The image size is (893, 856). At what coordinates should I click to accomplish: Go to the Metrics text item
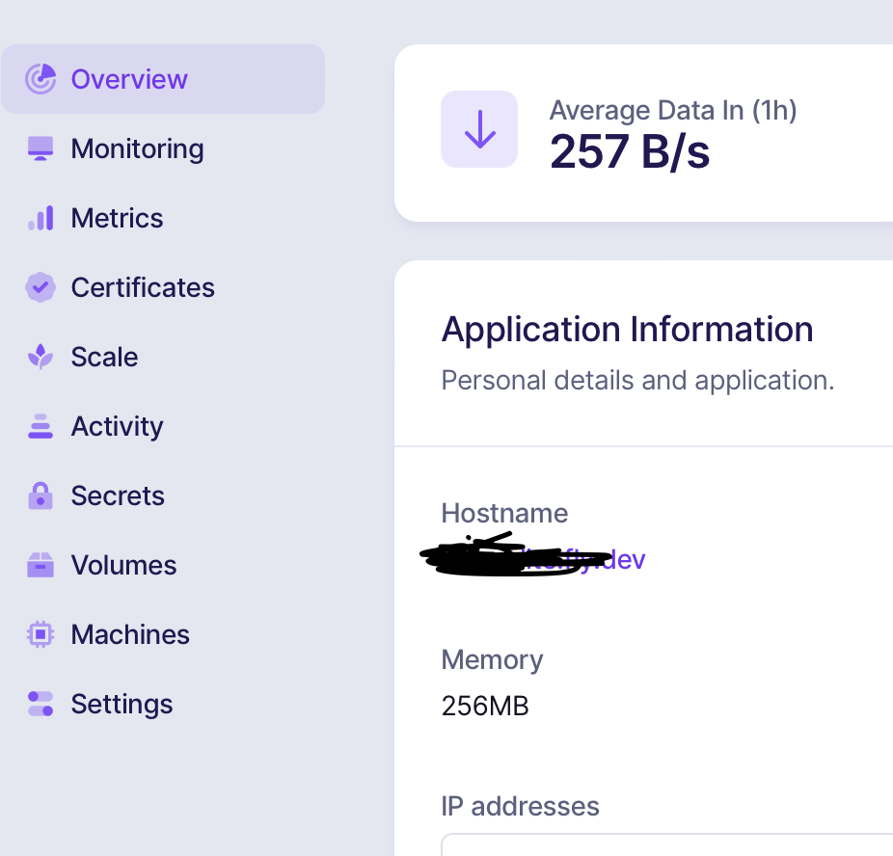point(117,218)
